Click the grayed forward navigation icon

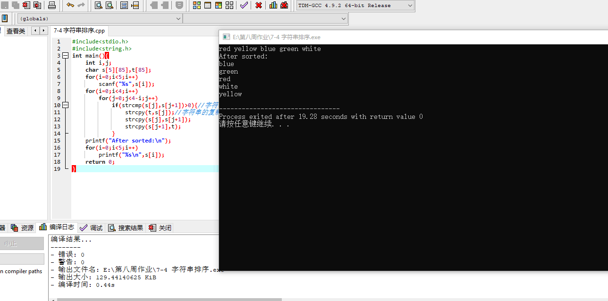point(165,5)
